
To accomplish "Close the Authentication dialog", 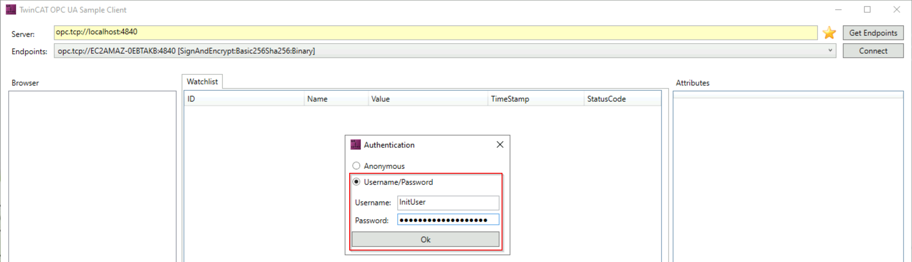I will pos(500,145).
